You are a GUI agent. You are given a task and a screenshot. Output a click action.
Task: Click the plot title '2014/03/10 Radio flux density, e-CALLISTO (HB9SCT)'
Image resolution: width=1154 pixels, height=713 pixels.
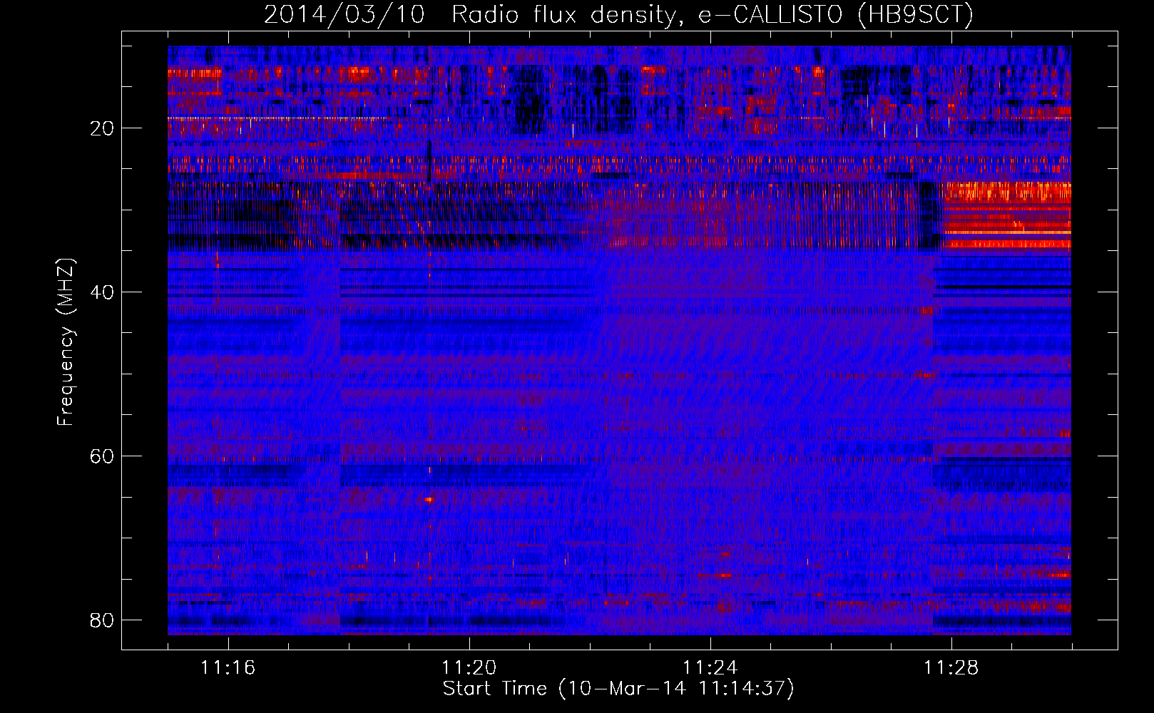pyautogui.click(x=618, y=15)
